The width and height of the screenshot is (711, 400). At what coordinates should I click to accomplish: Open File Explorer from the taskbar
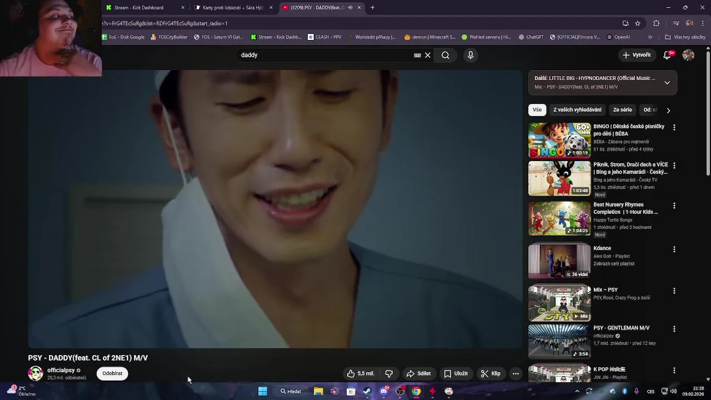pyautogui.click(x=318, y=391)
